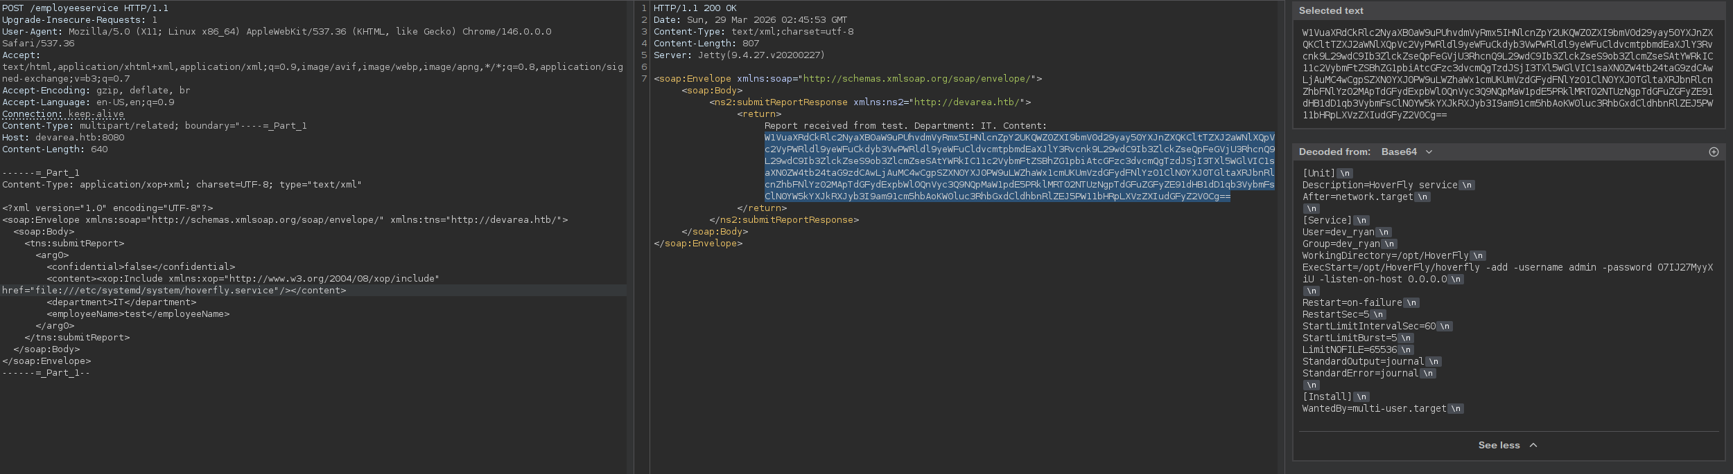Image resolution: width=1733 pixels, height=474 pixels.
Task: Click inside the Selected text box
Action: (1508, 74)
